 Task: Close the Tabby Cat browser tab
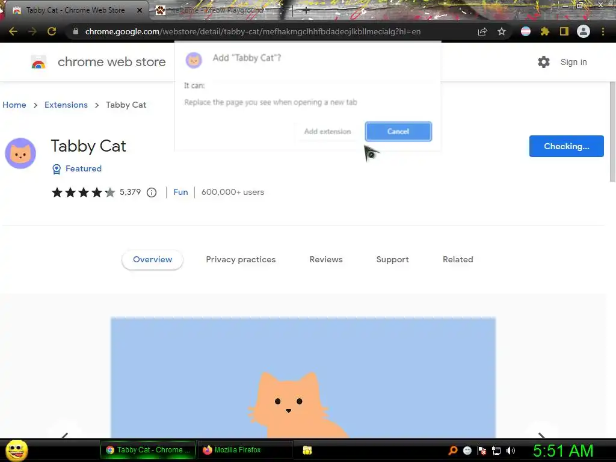pyautogui.click(x=140, y=10)
